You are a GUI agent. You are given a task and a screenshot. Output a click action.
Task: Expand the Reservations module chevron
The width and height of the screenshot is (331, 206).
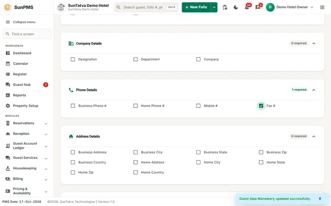pyautogui.click(x=46, y=124)
